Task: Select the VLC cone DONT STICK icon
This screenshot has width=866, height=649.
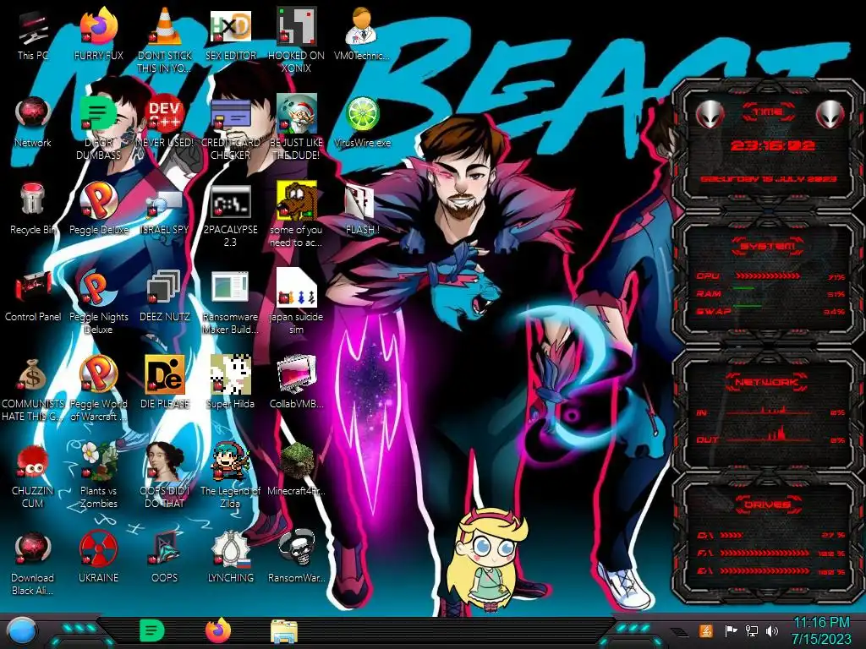Action: tap(165, 39)
